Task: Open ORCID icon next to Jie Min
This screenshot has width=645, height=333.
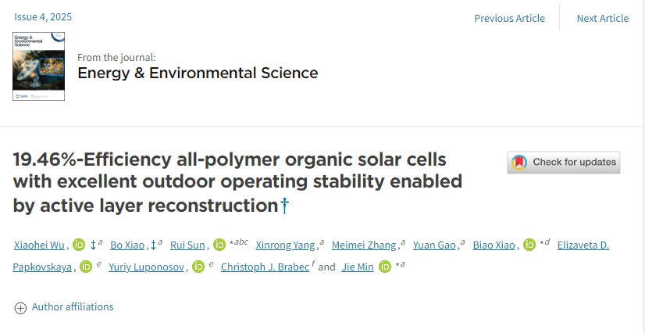Action: click(384, 267)
